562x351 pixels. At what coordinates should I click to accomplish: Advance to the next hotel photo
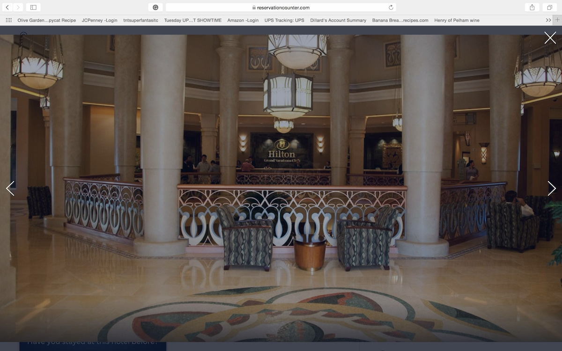coord(552,188)
